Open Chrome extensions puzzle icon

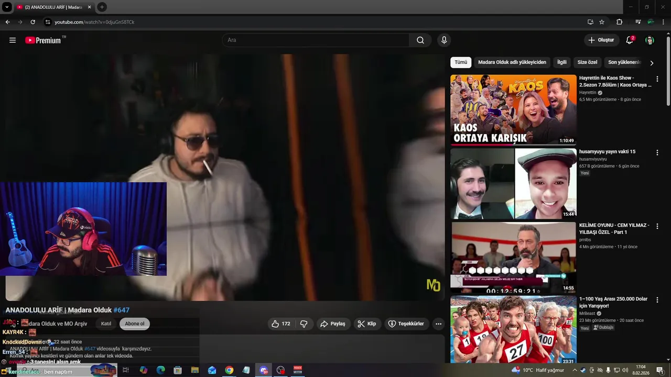pos(620,22)
